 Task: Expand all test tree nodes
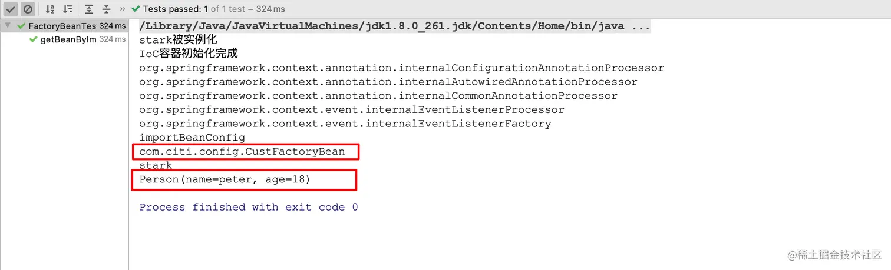pos(89,9)
